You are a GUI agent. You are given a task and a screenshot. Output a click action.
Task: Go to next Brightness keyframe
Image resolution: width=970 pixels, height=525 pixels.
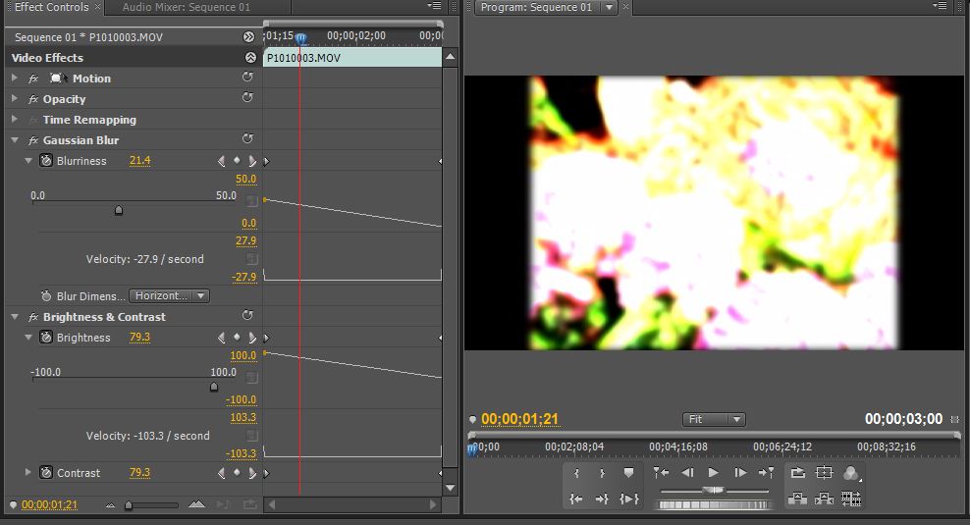[x=252, y=338]
